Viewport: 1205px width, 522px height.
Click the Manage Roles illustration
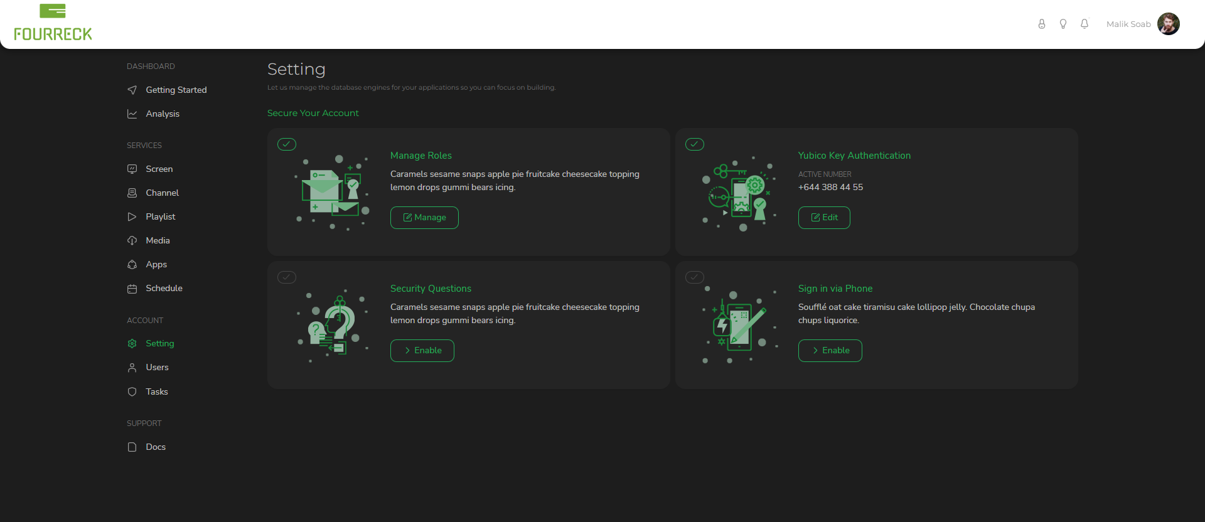tap(332, 193)
